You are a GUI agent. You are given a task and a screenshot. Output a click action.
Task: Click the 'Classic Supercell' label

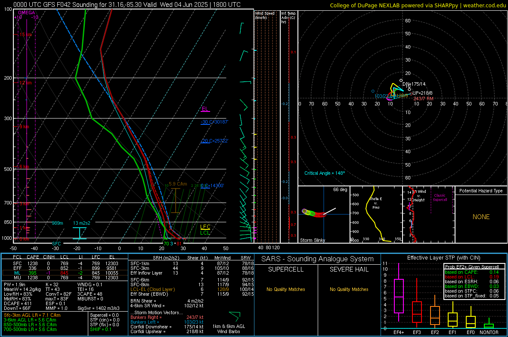point(440,198)
